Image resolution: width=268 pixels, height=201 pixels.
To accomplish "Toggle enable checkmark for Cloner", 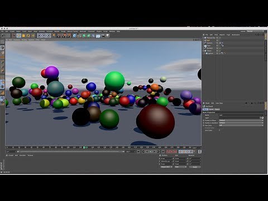I will point(219,51).
